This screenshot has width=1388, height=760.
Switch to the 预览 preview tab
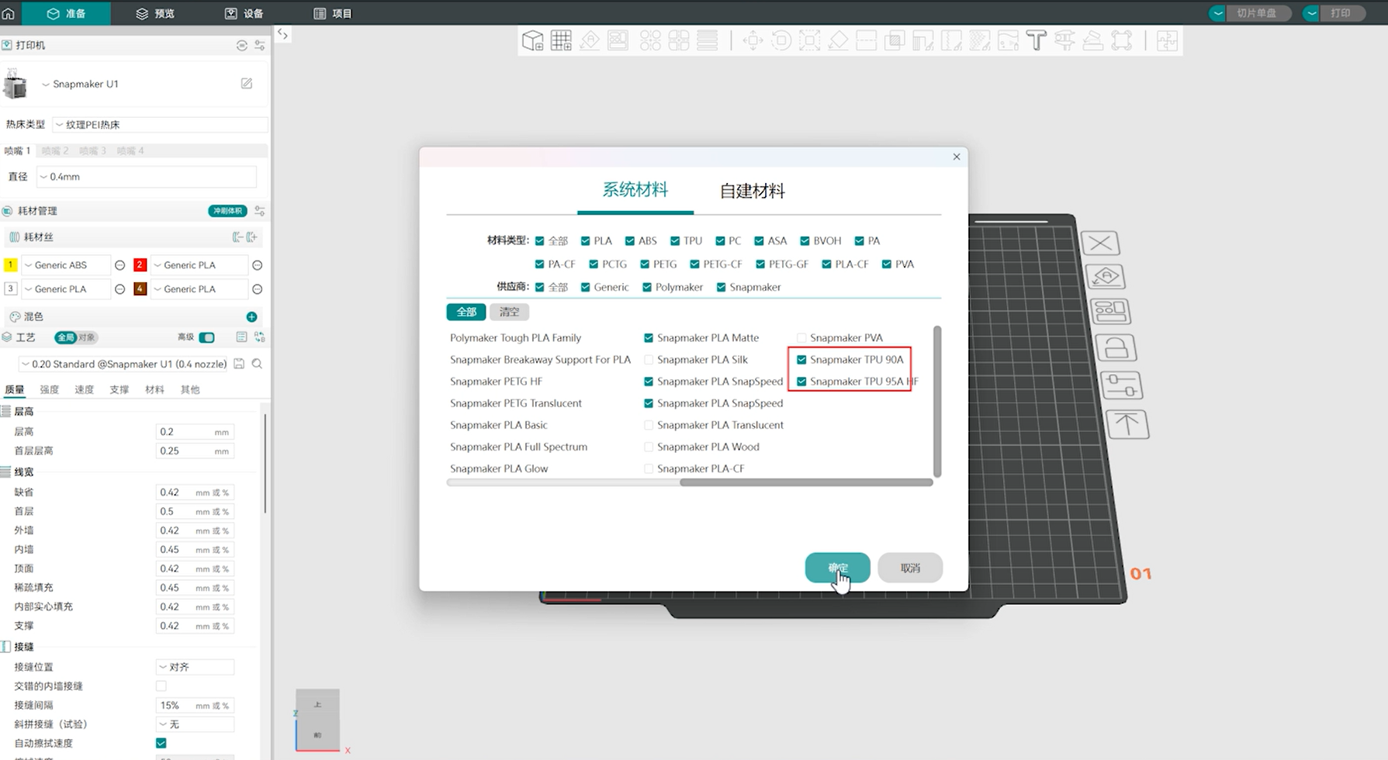point(155,13)
